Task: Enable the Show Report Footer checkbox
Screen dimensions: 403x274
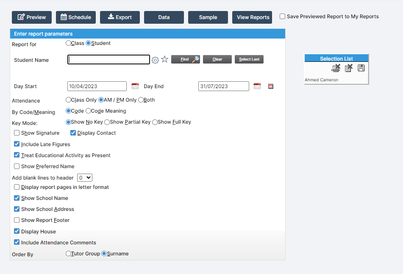Action: 17,220
